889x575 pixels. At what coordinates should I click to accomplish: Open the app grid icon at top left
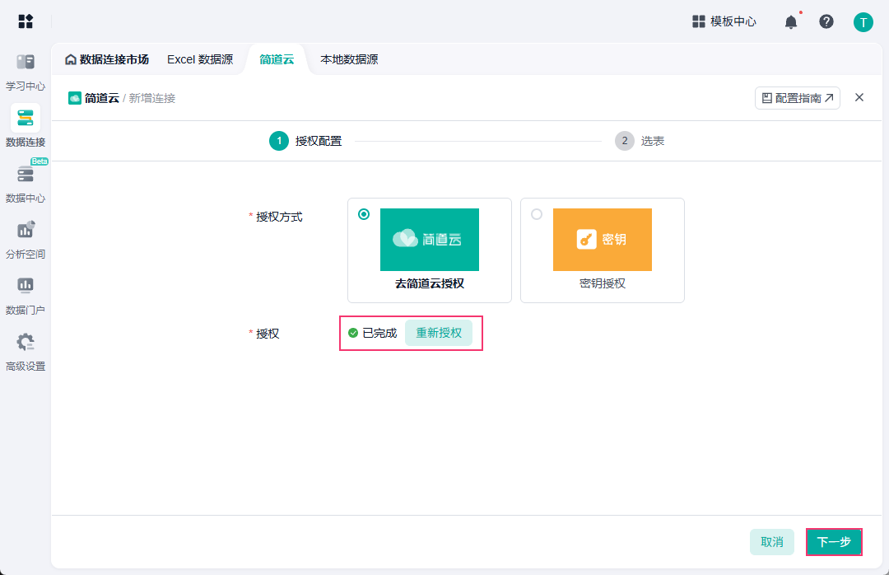[26, 21]
